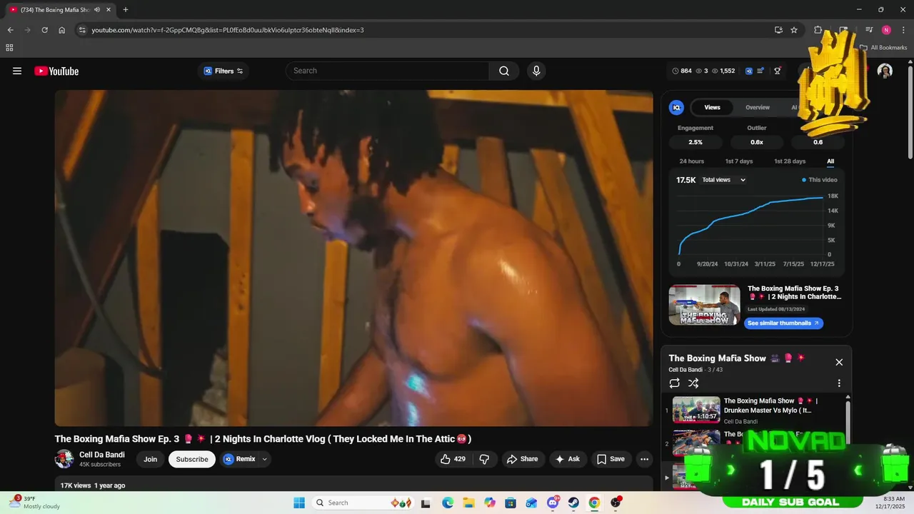Image resolution: width=914 pixels, height=514 pixels.
Task: Open Discord from the taskbar
Action: pos(553,503)
